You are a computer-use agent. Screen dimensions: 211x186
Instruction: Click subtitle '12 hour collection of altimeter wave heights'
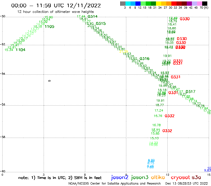(x=55, y=12)
